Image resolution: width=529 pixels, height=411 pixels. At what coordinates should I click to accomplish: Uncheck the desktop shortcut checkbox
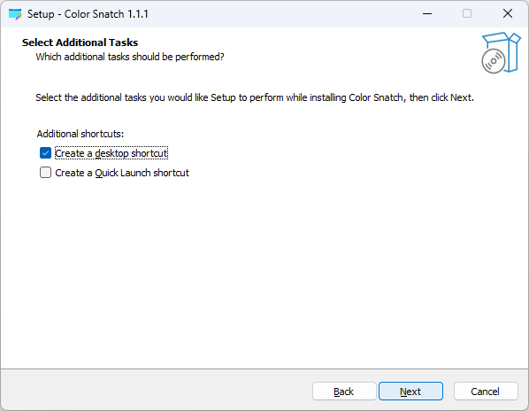45,153
